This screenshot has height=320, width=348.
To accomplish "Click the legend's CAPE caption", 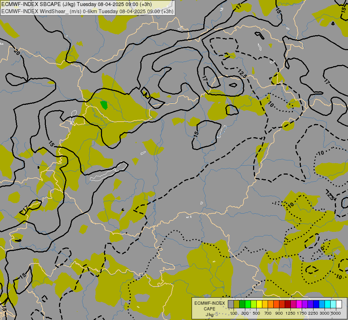I will pos(209,309).
